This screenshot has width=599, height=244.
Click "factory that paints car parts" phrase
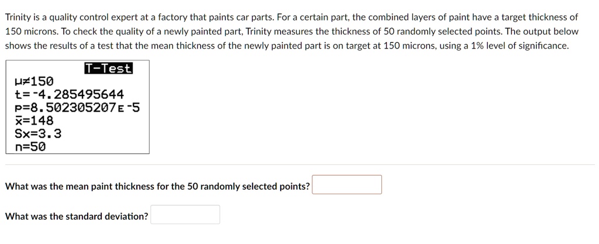tap(220, 17)
